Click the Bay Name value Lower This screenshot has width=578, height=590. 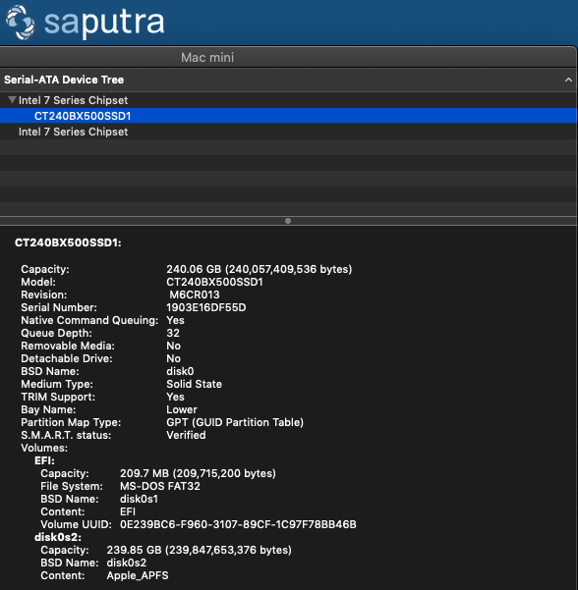[182, 409]
